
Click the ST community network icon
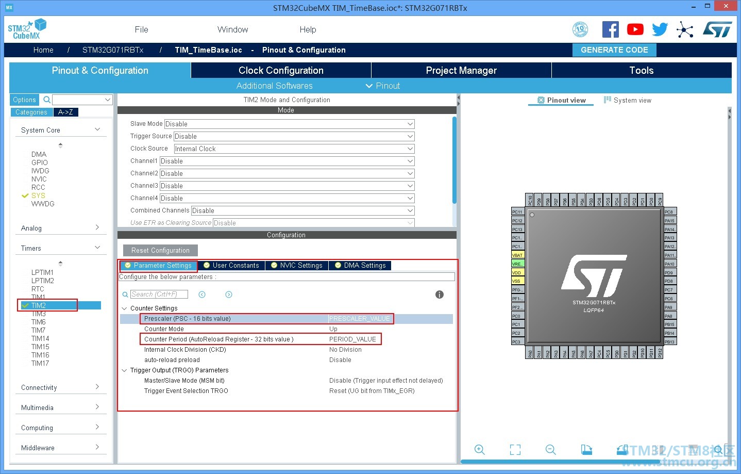pos(685,29)
